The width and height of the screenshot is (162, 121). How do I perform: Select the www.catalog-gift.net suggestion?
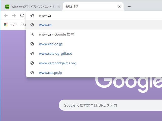(x=94, y=53)
